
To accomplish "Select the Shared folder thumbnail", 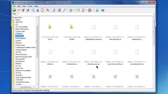I will click(x=72, y=27).
